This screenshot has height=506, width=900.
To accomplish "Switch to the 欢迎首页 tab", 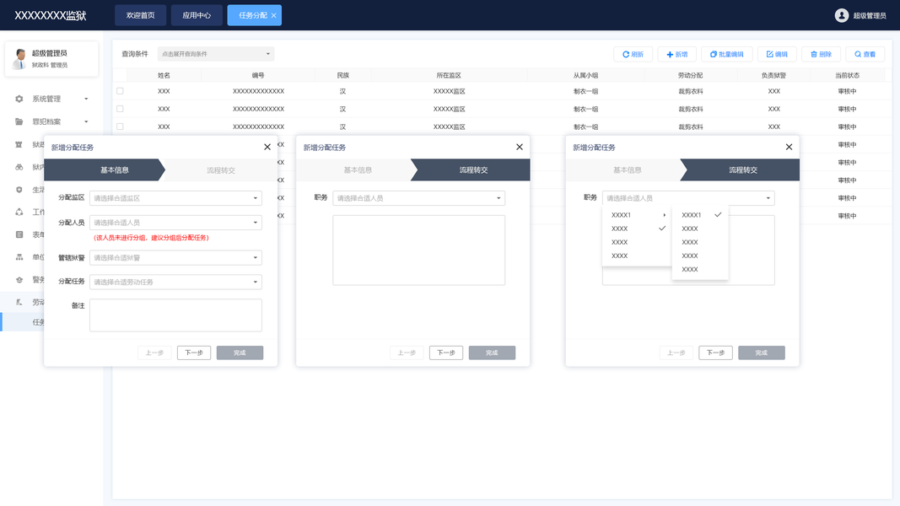I will [x=141, y=15].
